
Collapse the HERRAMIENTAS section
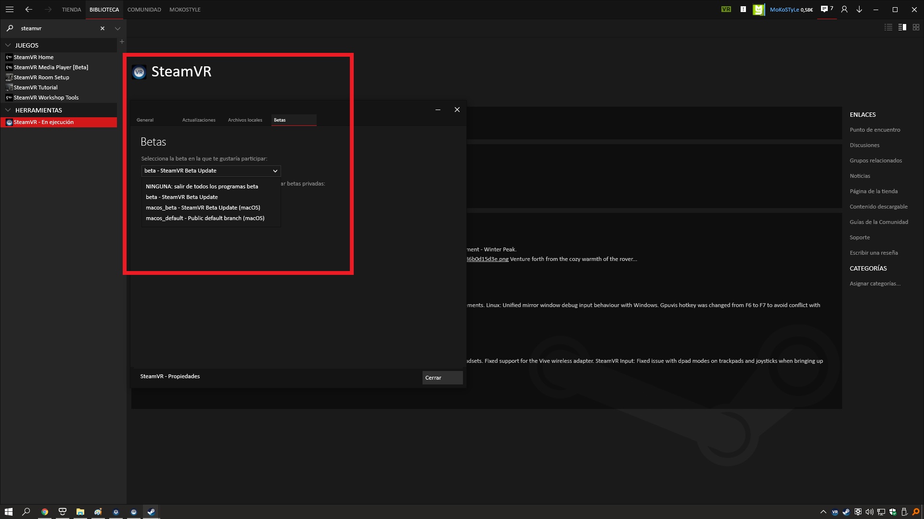tap(8, 110)
